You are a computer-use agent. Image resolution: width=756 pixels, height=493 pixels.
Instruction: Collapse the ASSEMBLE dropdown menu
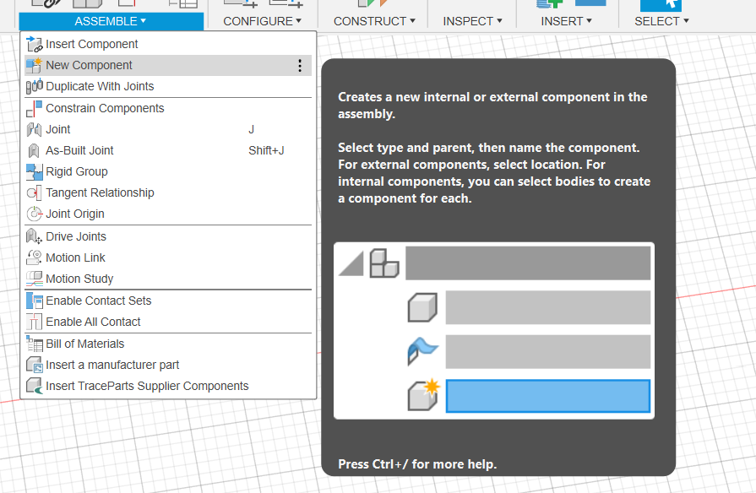[111, 21]
